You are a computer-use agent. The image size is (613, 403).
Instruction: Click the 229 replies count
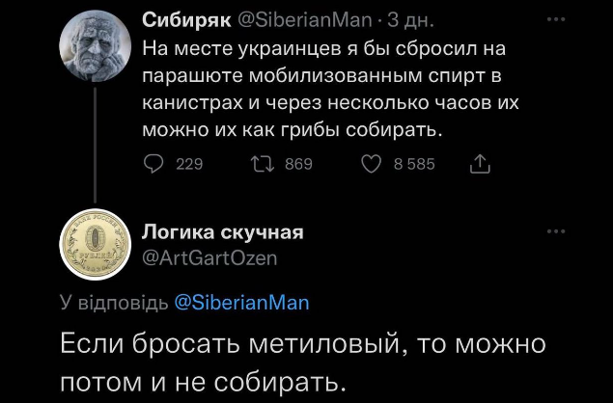[187, 165]
